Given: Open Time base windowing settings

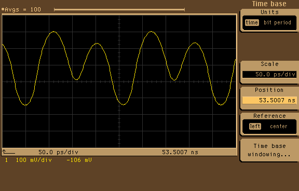Looking at the screenshot, I should (269, 150).
